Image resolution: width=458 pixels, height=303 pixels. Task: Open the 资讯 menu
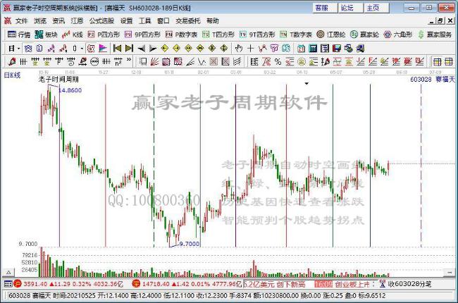point(58,20)
